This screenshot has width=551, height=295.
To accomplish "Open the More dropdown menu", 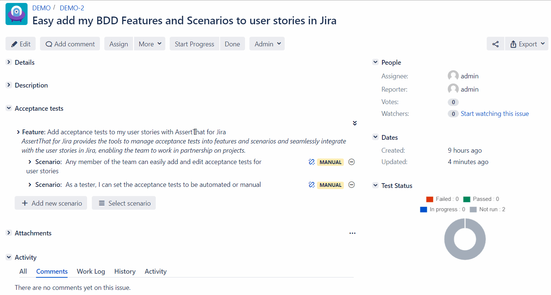I will [150, 44].
